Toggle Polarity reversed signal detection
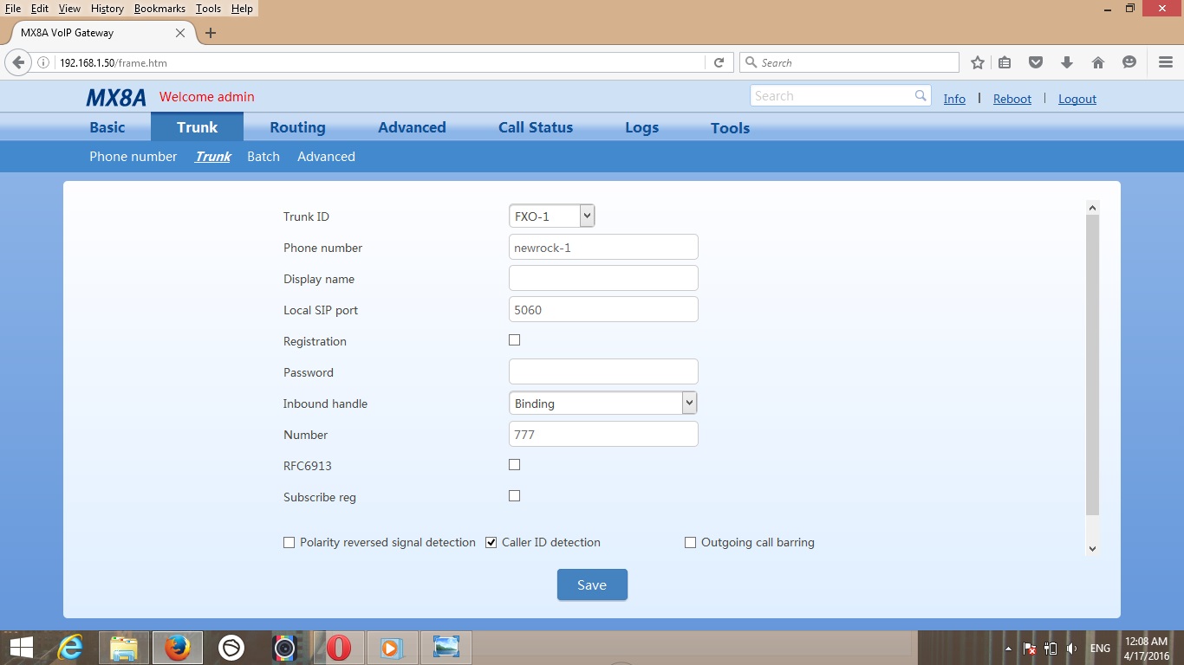1184x665 pixels. [289, 543]
